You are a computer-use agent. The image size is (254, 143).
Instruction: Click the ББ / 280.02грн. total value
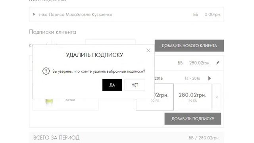click(x=204, y=138)
